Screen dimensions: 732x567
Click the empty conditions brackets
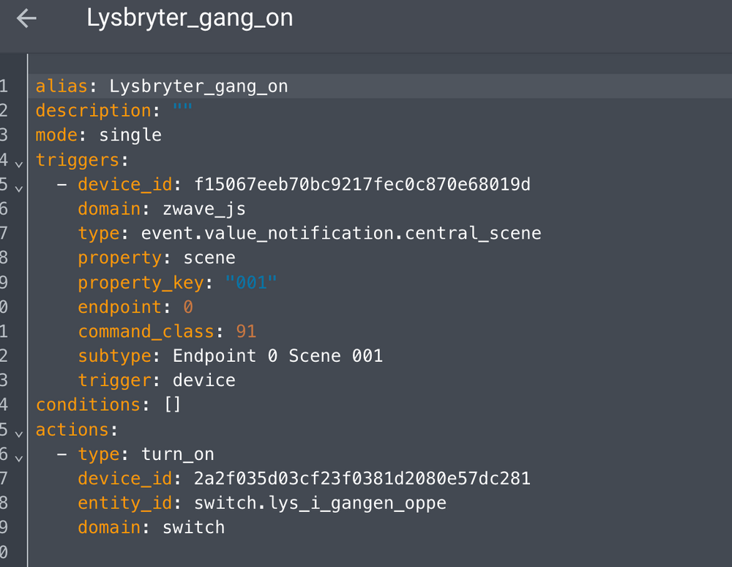pyautogui.click(x=173, y=404)
